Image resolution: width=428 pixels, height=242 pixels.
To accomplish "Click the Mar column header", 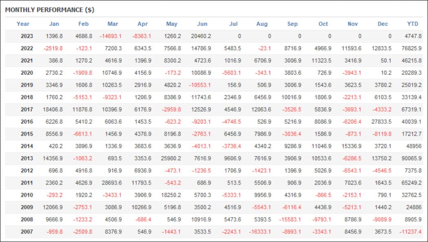I will [113, 24].
